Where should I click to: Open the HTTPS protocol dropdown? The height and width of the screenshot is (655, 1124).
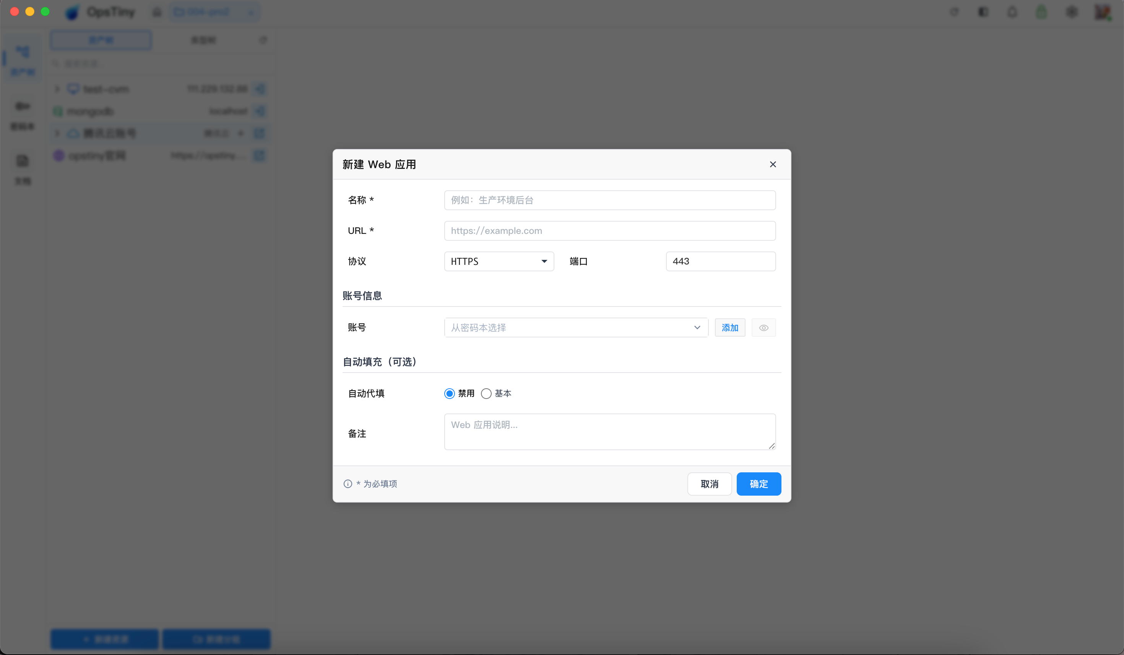(x=499, y=261)
